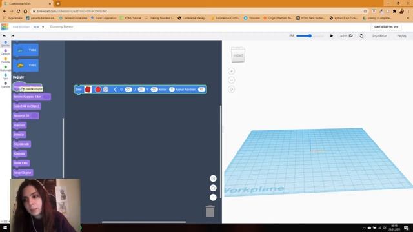Click the vertical scrollbar of block palette
The width and height of the screenshot is (413, 232).
tap(63, 148)
